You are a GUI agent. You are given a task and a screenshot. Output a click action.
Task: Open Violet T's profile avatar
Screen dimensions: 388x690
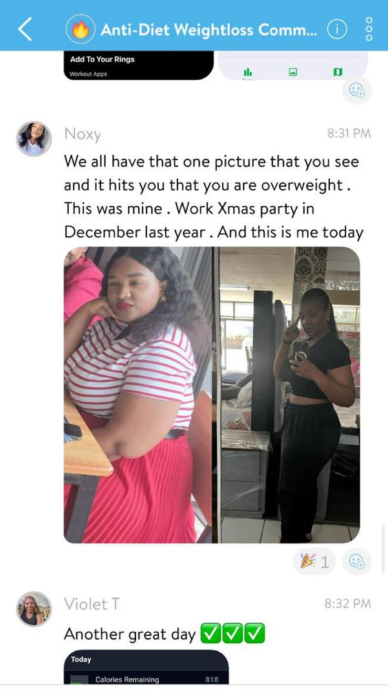(x=34, y=609)
